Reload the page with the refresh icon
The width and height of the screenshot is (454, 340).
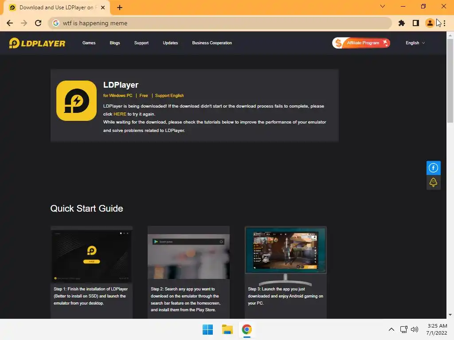click(x=38, y=23)
